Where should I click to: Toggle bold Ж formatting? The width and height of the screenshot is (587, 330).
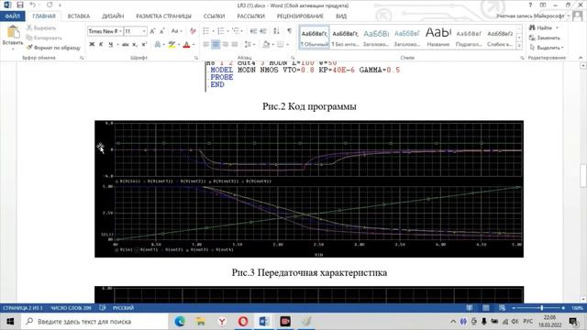(92, 45)
